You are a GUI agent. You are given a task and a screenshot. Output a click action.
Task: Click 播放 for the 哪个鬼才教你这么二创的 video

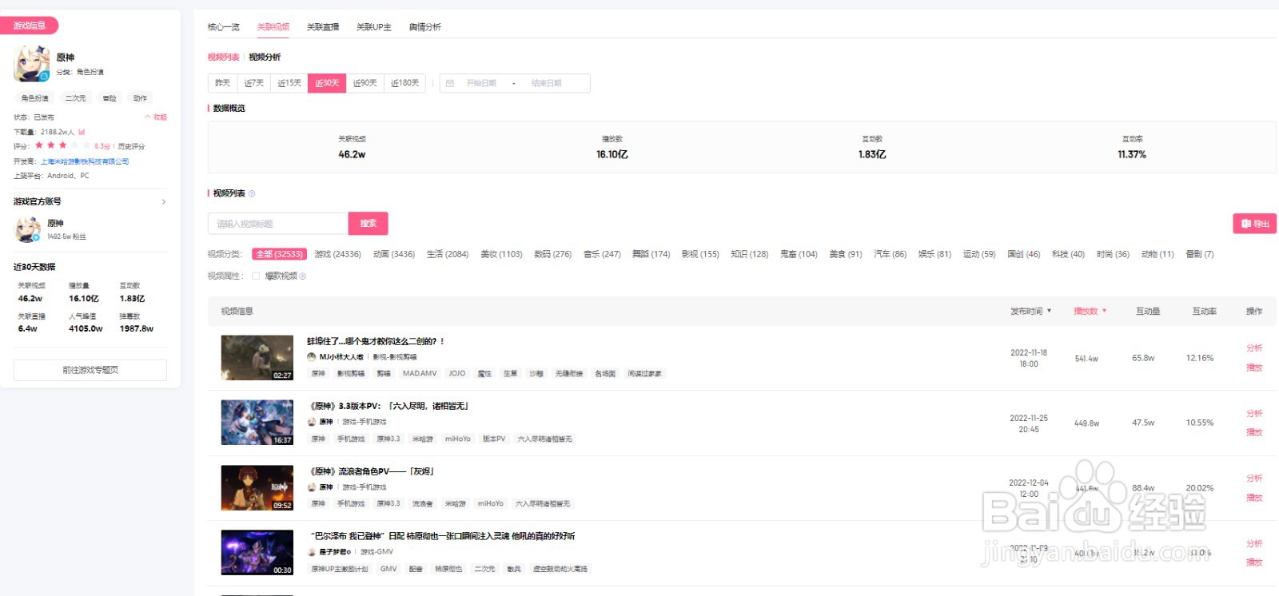[1254, 368]
